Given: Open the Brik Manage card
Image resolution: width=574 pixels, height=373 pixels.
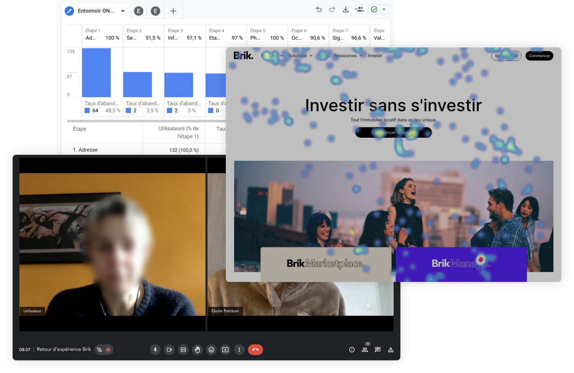Looking at the screenshot, I should (x=461, y=264).
